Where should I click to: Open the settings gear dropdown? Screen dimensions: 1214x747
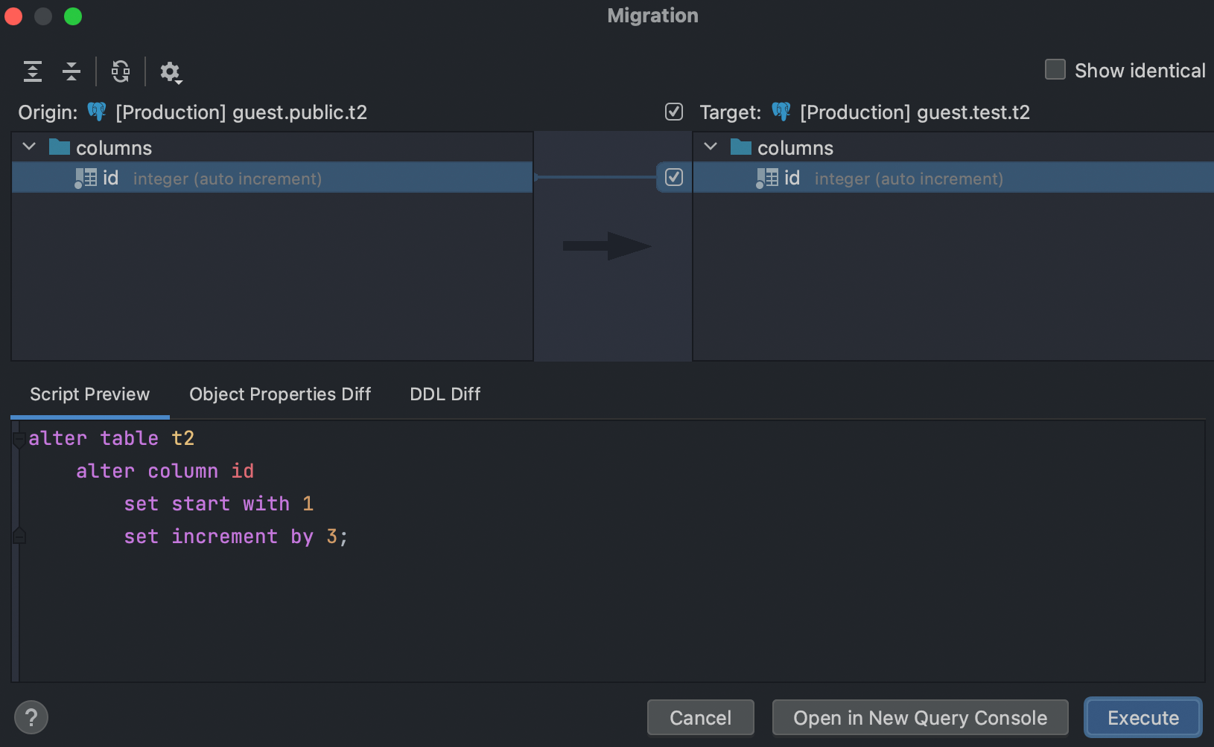171,72
